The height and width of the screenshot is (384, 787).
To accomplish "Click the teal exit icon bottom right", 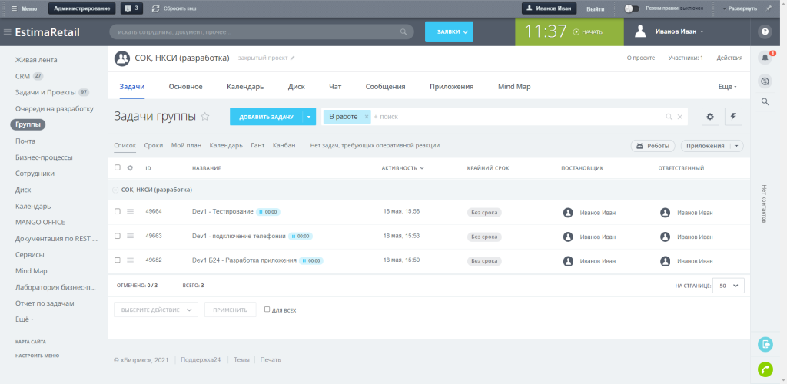I will 765,344.
